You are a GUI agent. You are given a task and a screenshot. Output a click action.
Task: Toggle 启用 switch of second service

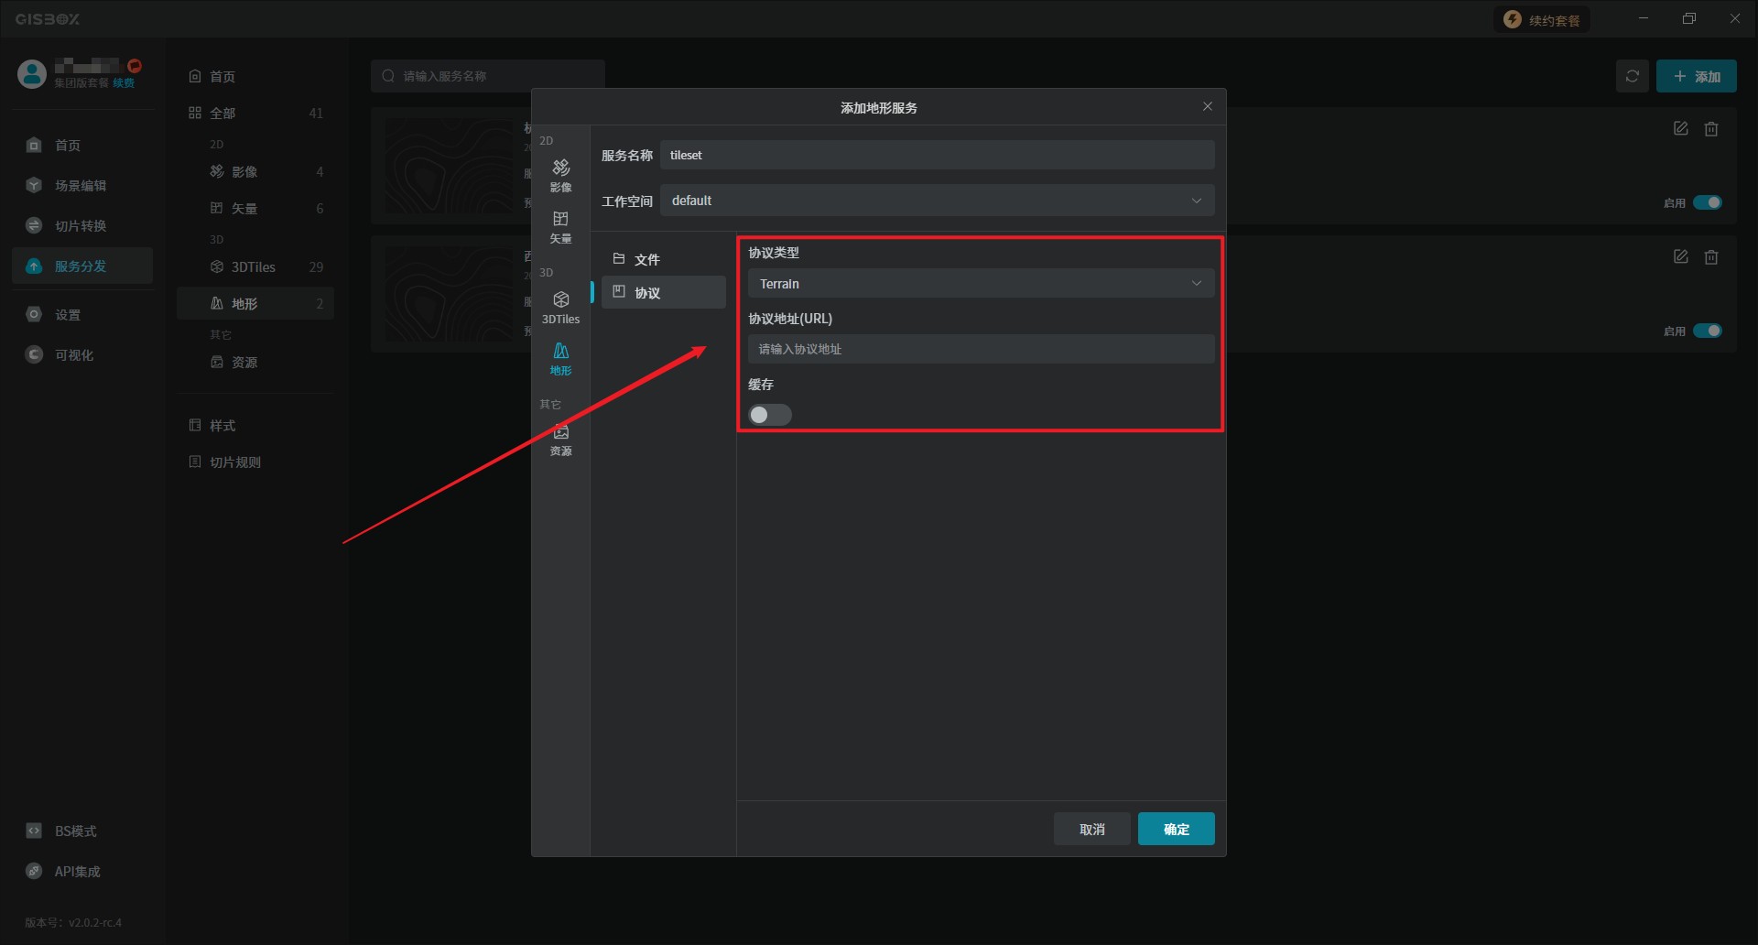click(1707, 331)
